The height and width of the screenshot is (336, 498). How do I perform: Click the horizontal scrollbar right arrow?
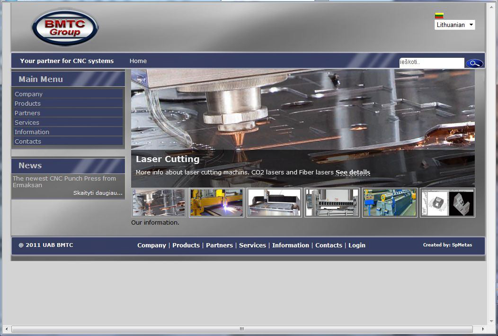coord(483,329)
